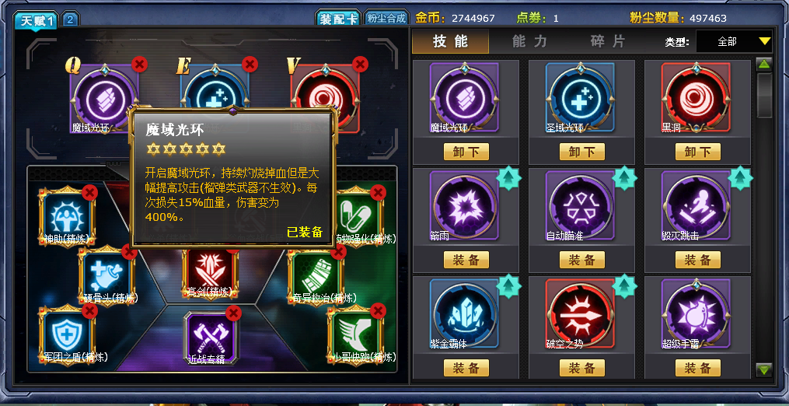Click the 毁灭跳击 skill icon
The image size is (789, 406).
click(696, 206)
